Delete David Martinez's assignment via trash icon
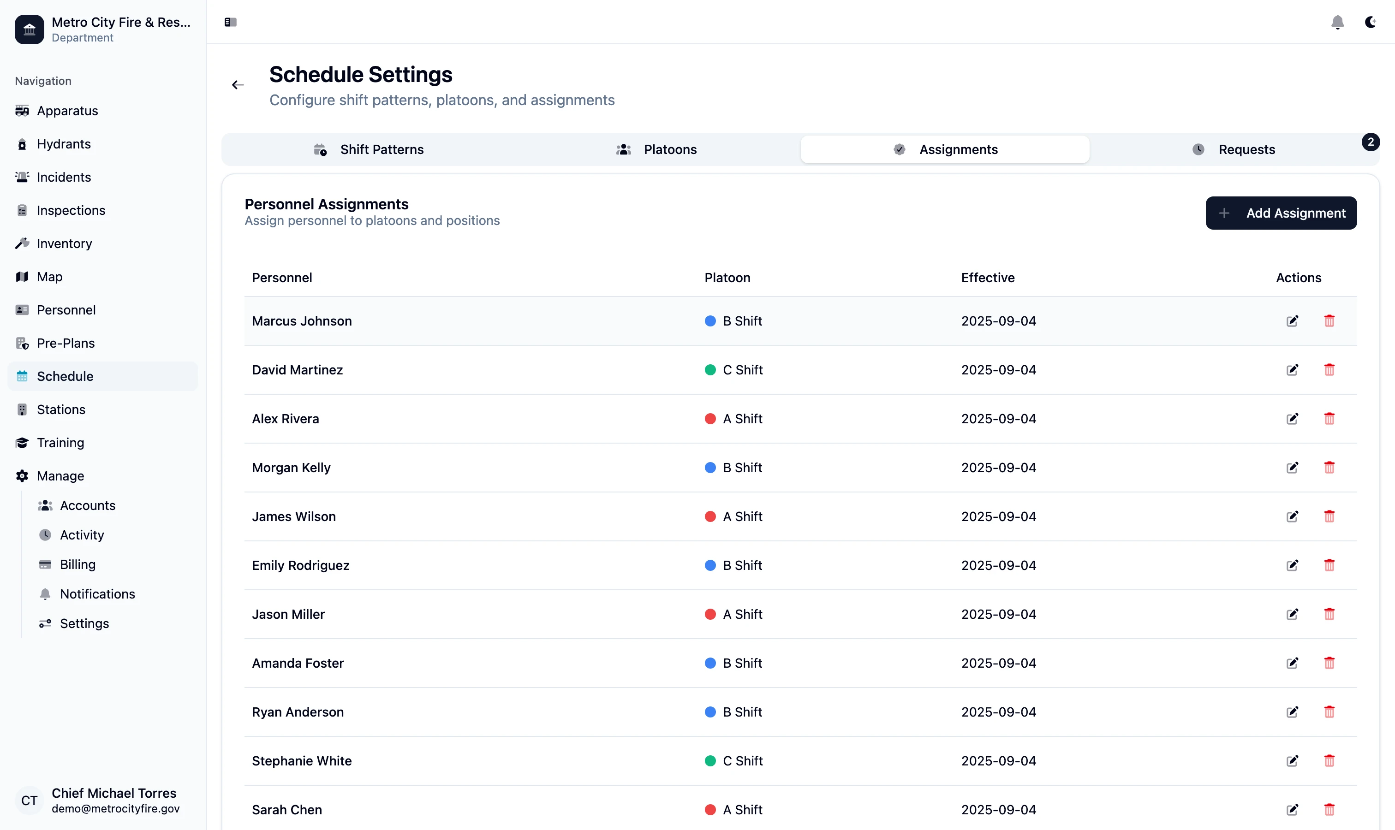The width and height of the screenshot is (1395, 830). tap(1329, 370)
